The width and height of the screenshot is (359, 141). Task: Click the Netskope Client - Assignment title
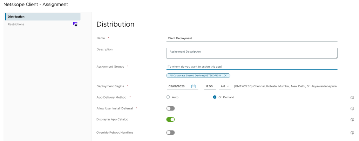point(36,4)
